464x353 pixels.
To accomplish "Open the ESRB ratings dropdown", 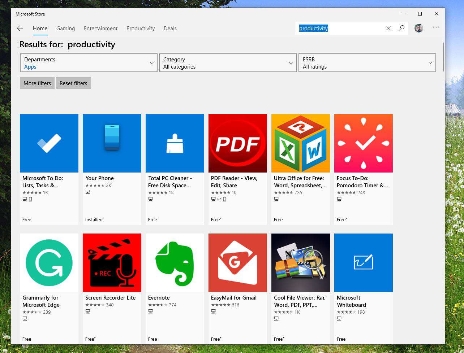I will 367,63.
